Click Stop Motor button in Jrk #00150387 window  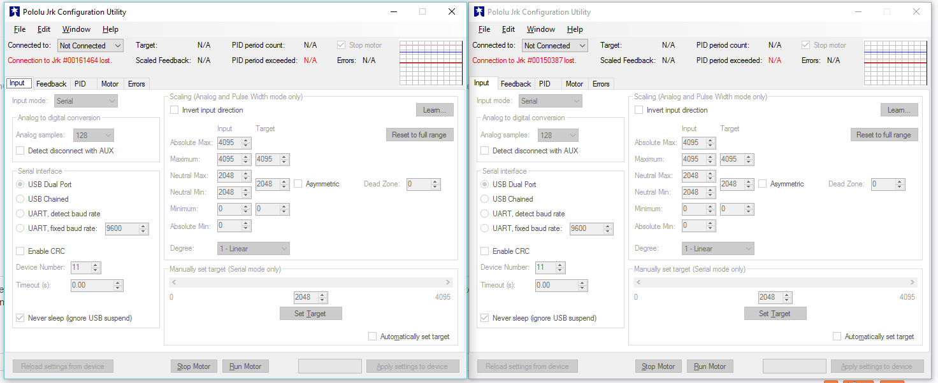[658, 366]
